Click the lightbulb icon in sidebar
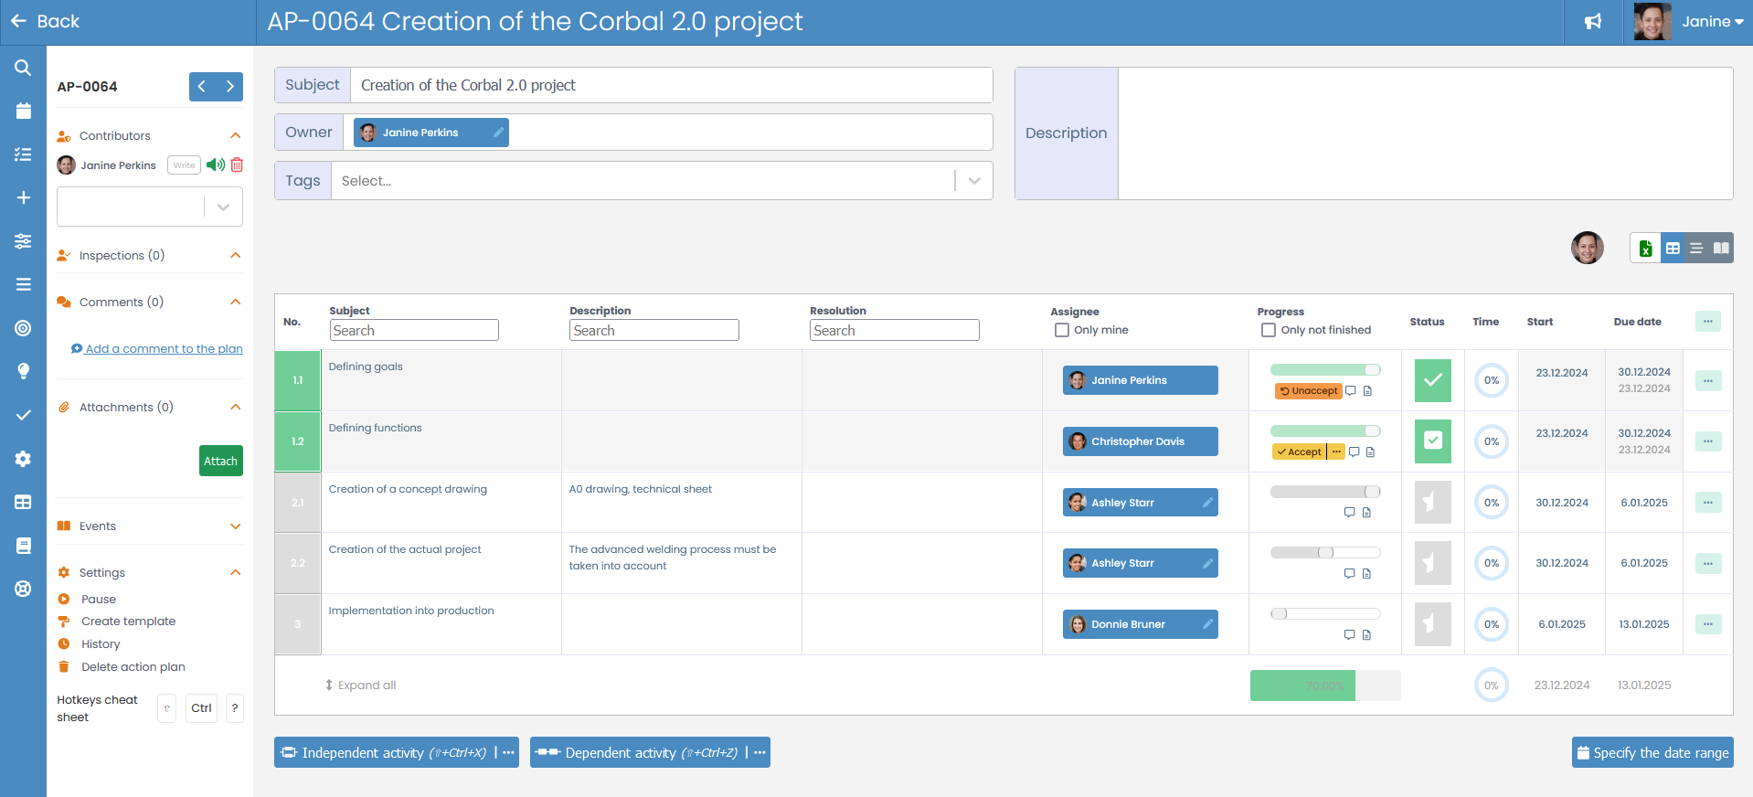1753x797 pixels. point(23,371)
